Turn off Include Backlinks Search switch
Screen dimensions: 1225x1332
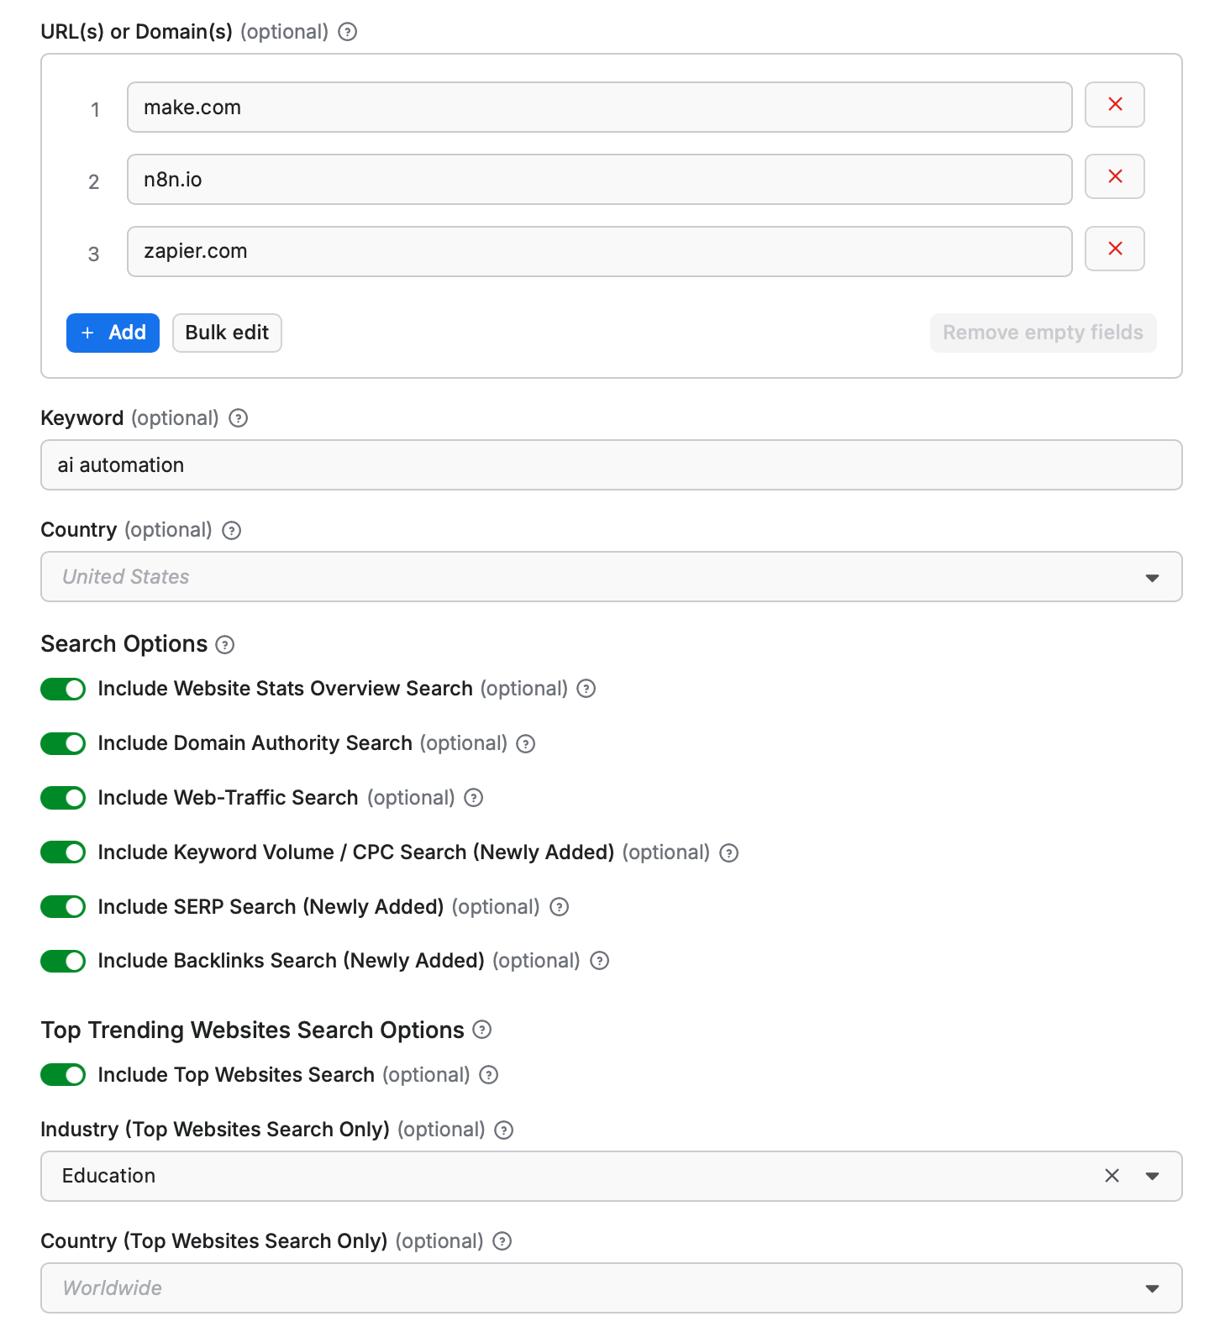click(x=63, y=961)
